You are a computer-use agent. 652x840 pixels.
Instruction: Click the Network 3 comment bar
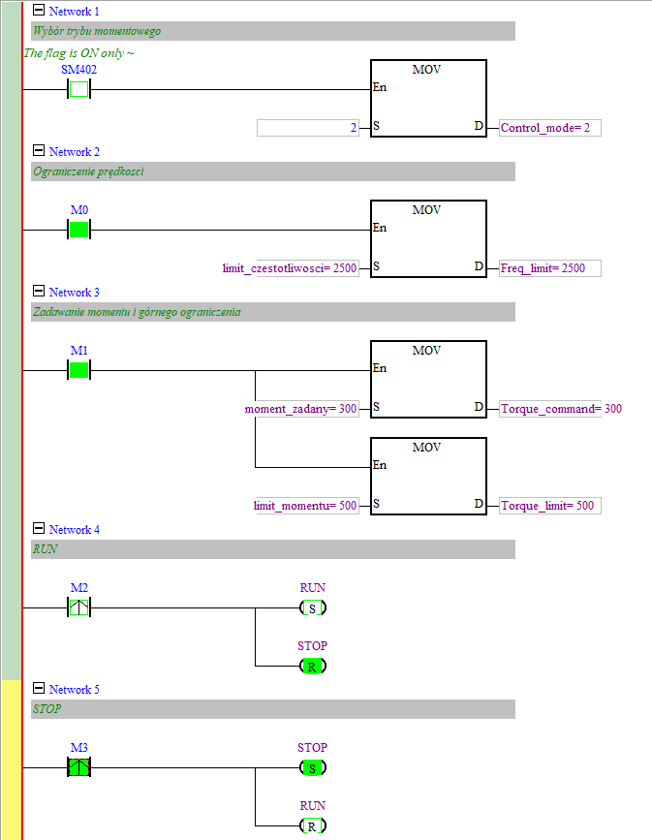coord(272,312)
